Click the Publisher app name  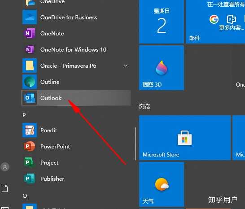point(52,179)
